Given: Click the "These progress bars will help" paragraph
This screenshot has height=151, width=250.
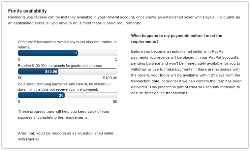Looking at the screenshot, I should point(63,114).
